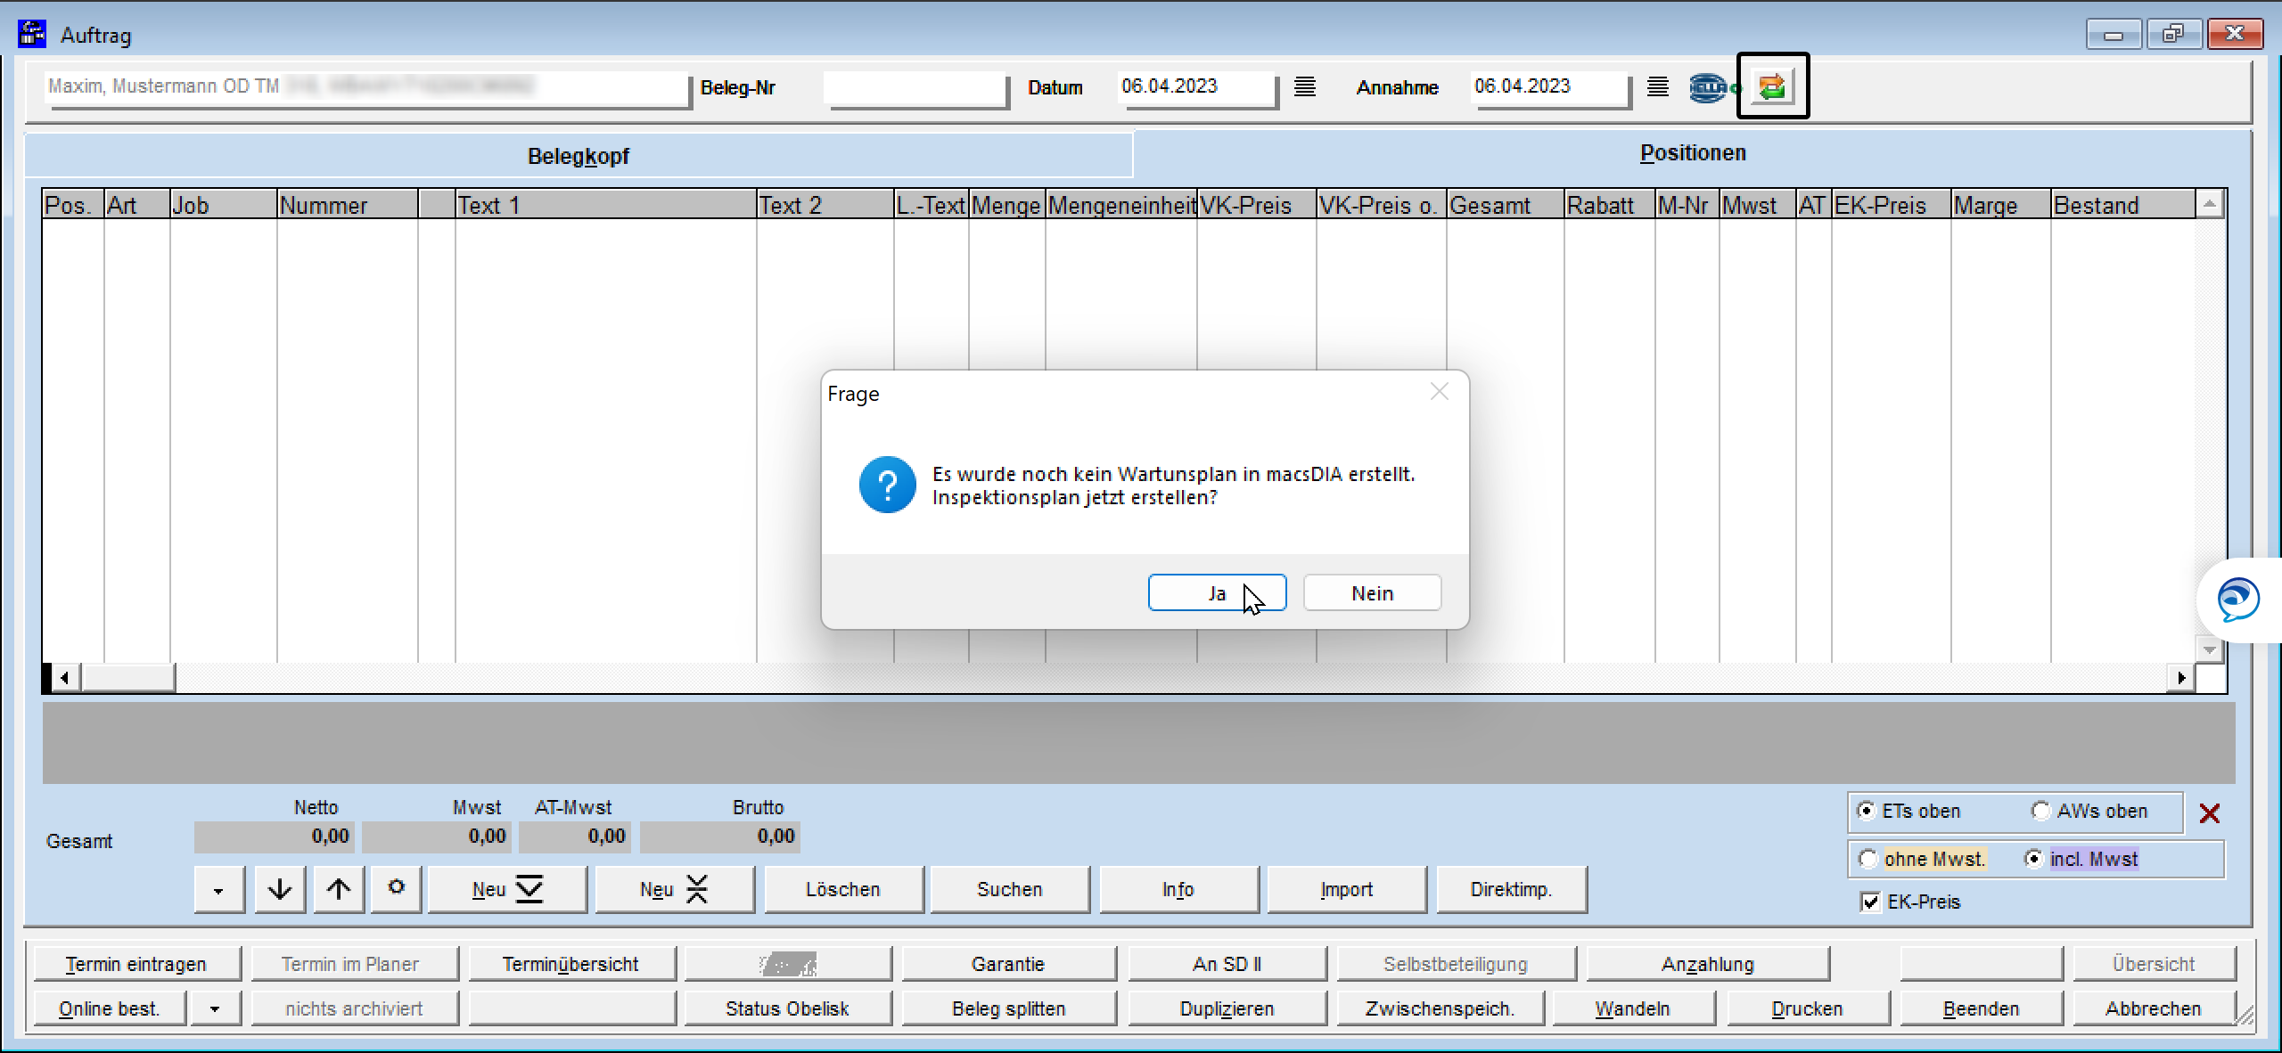Move position down with arrow icon
2282x1053 pixels.
click(x=280, y=889)
